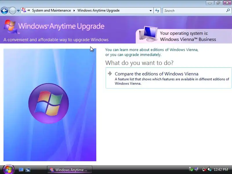Expand the double-chevron breadcrumb overflow
The height and width of the screenshot is (174, 232).
tap(29, 10)
